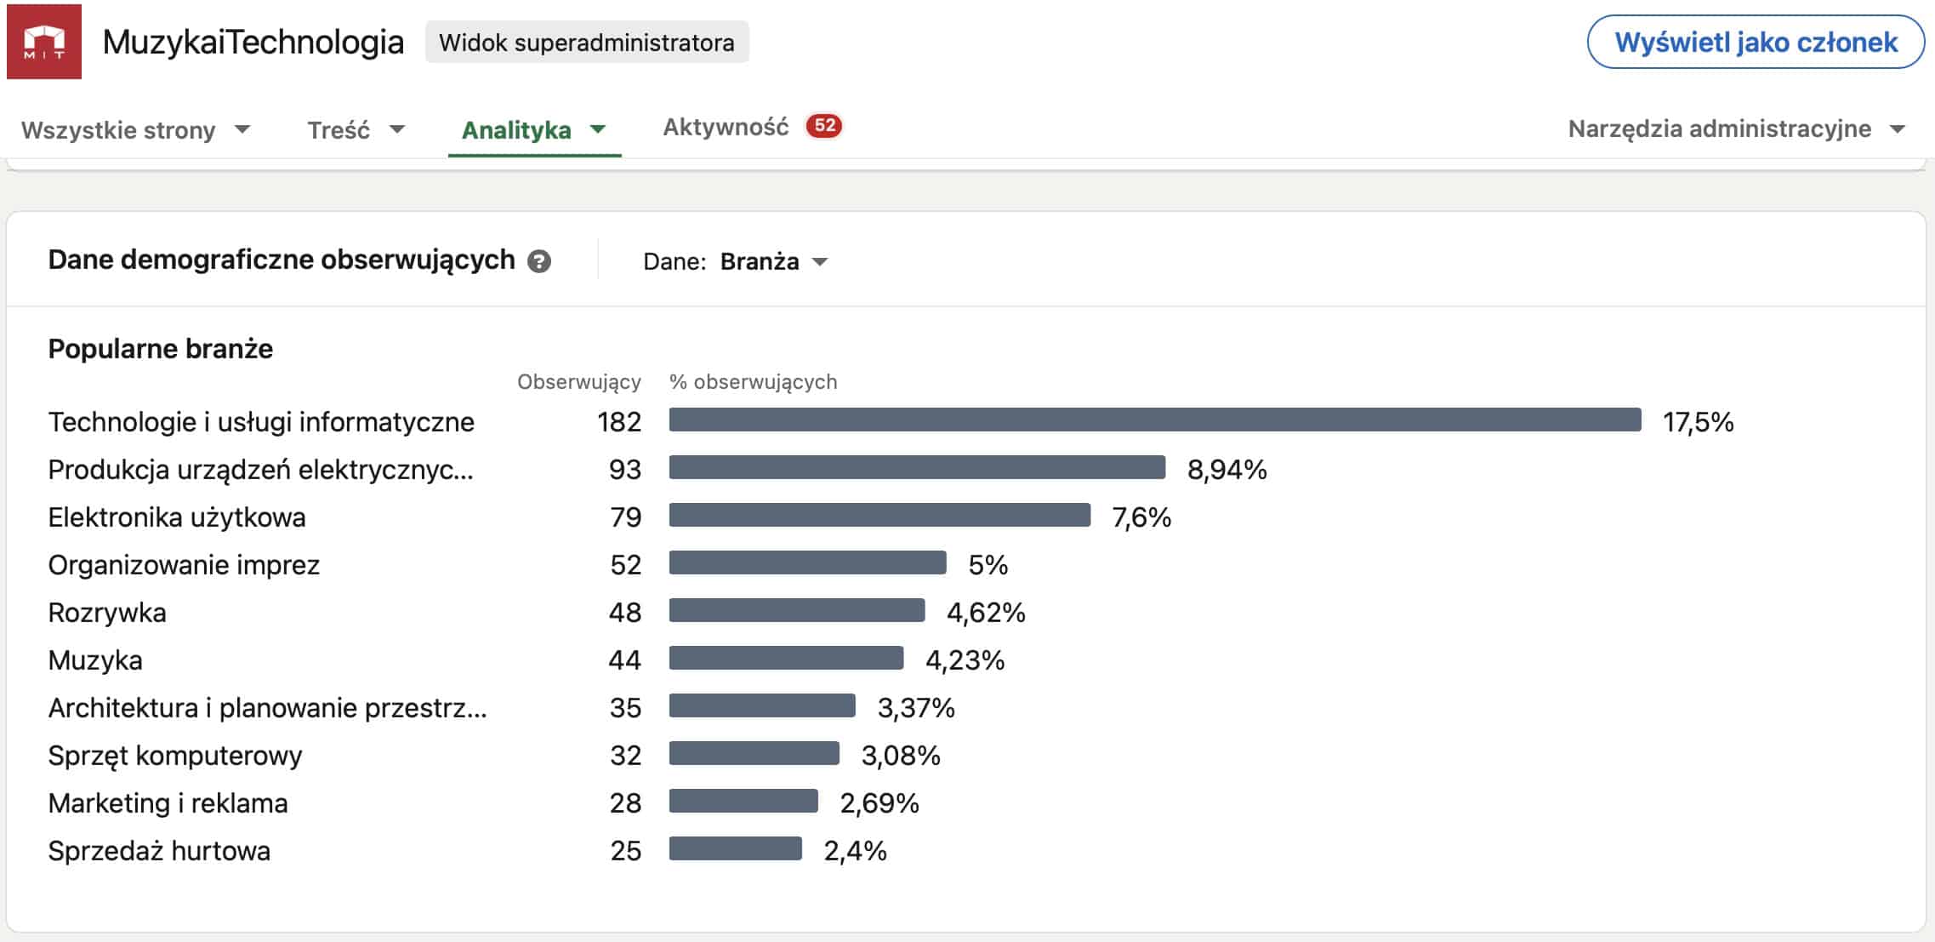Click the Sprzedaż hurtowa 2,4% bar
The width and height of the screenshot is (1935, 942).
tap(735, 849)
